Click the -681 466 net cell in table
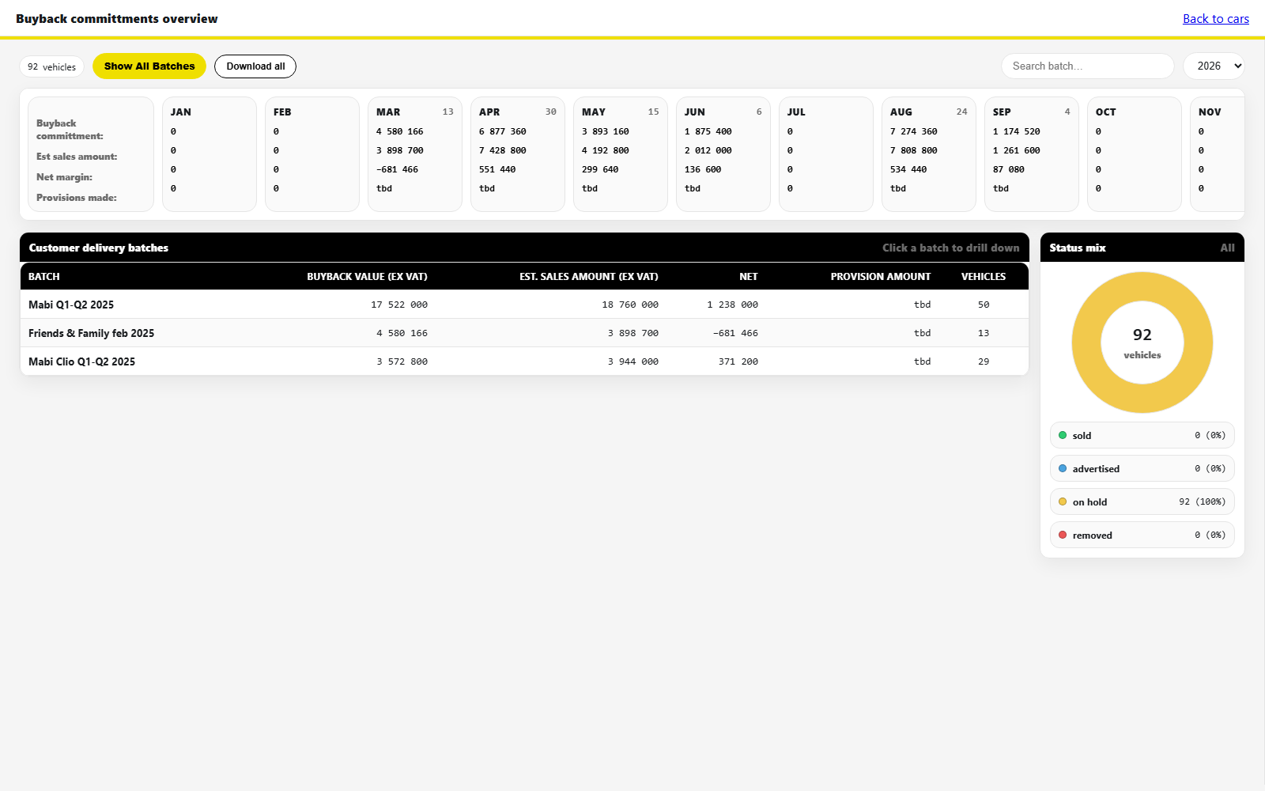This screenshot has height=791, width=1265. [x=735, y=333]
